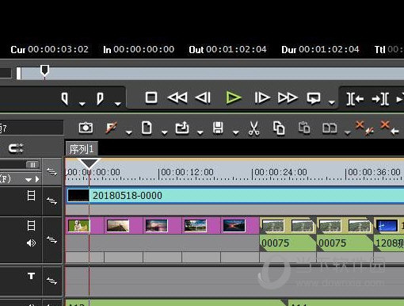Expand dropdown beside save icon
Image resolution: width=404 pixels, height=306 pixels.
pos(236,132)
